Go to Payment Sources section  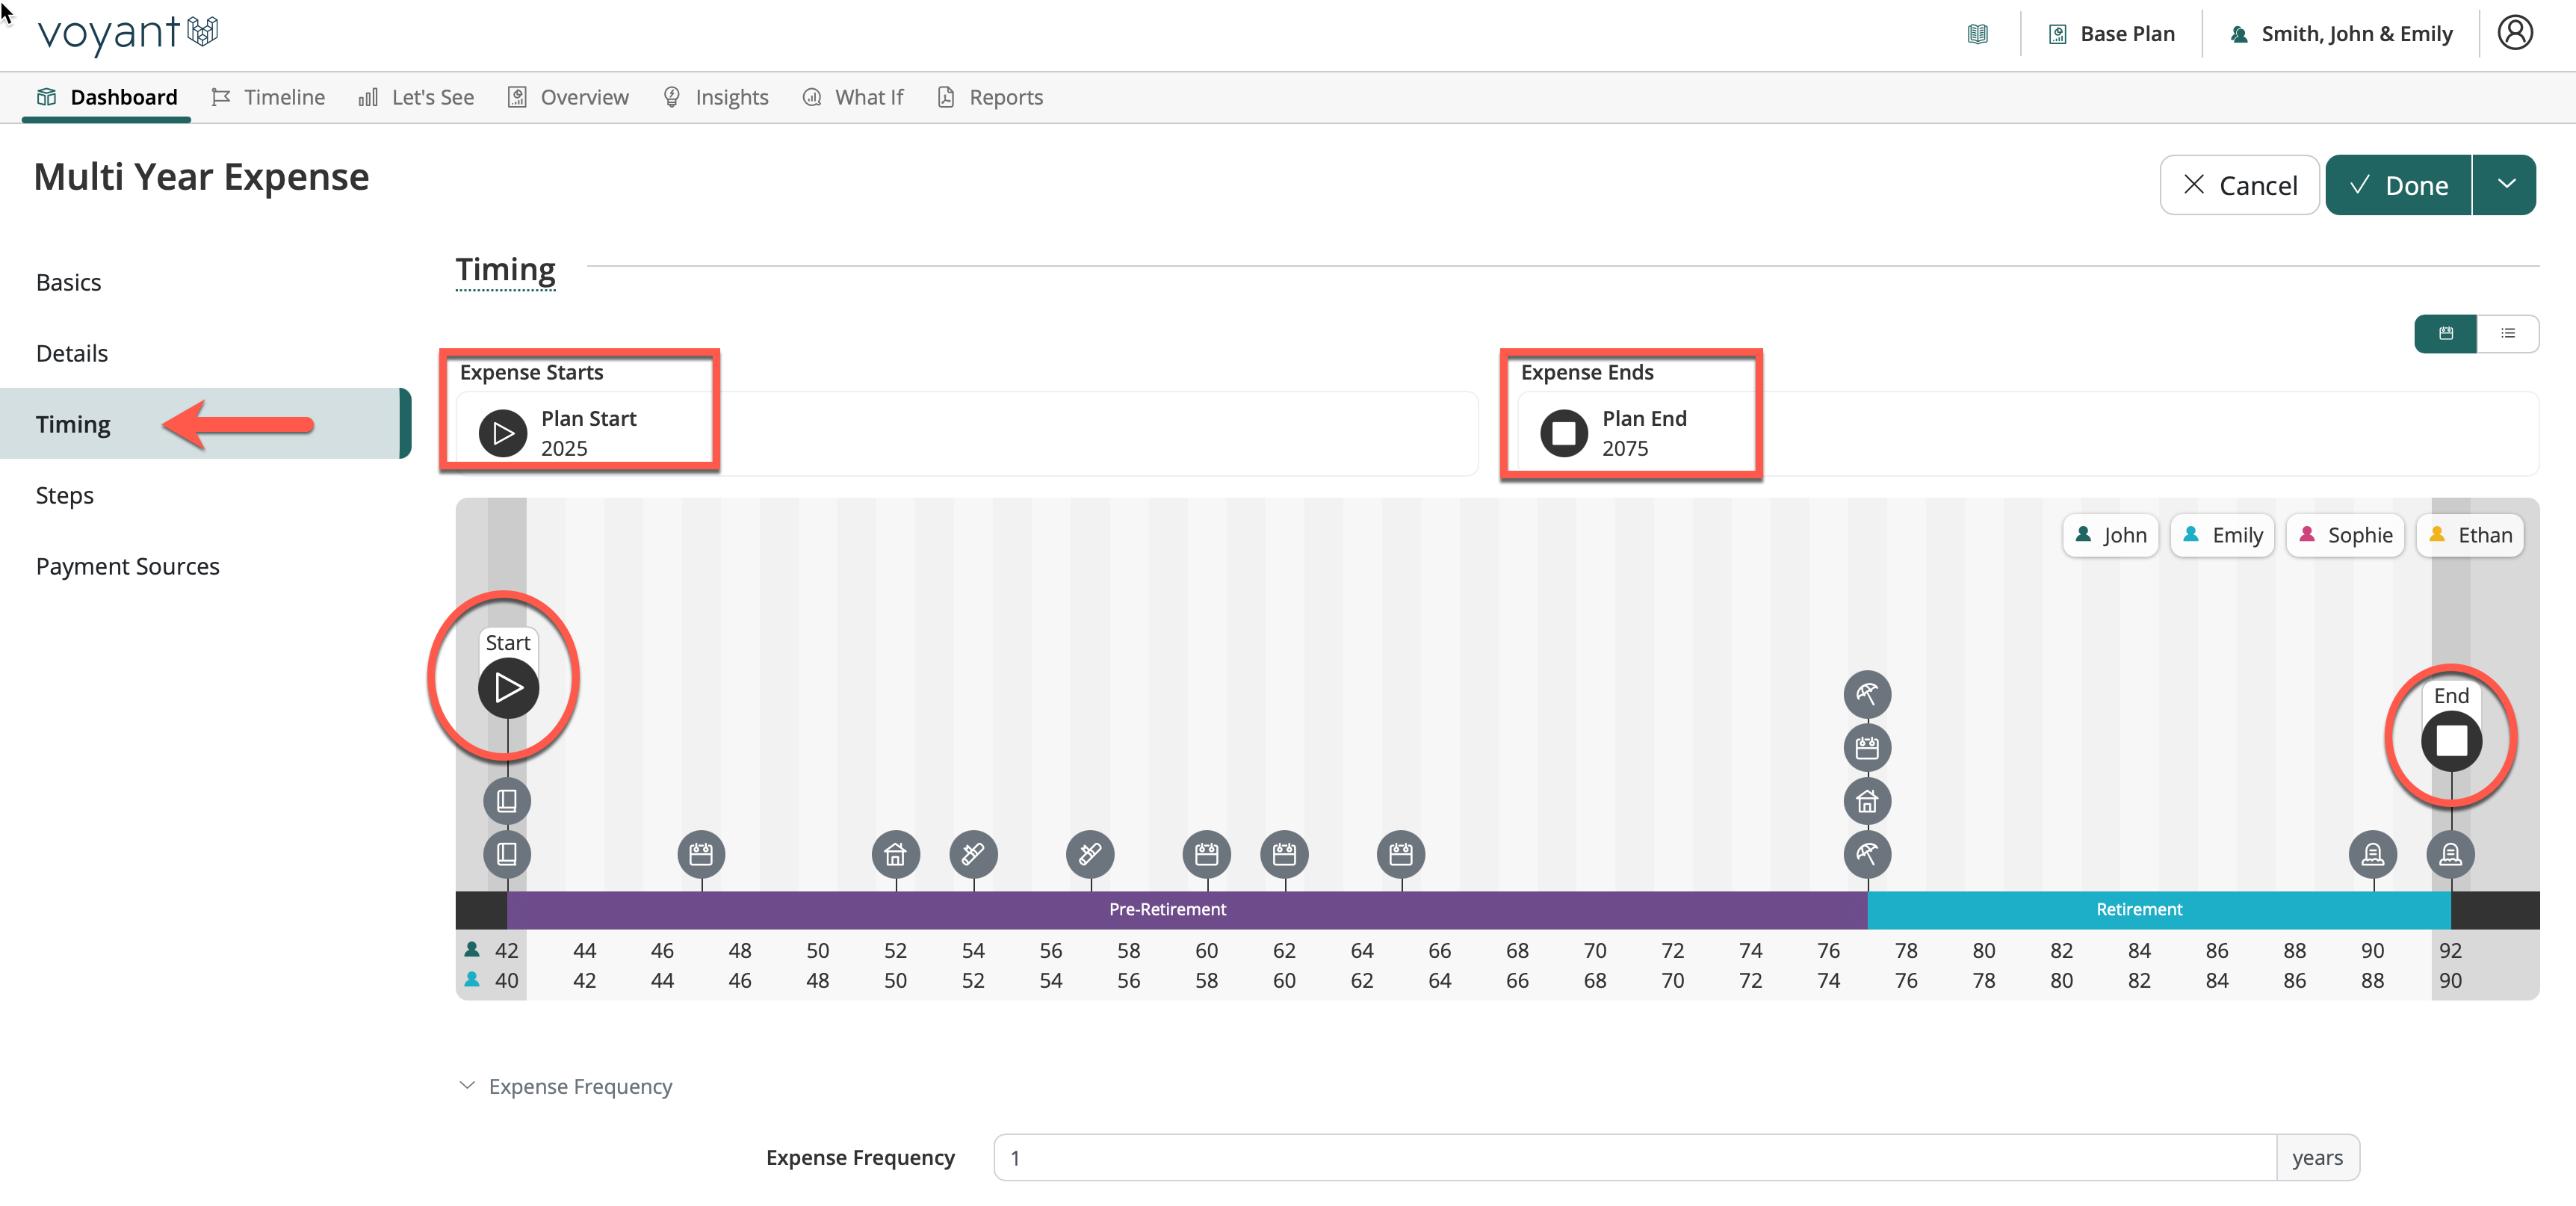(127, 566)
